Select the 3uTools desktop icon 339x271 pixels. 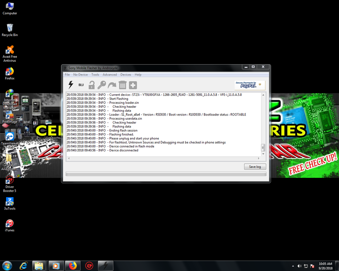tap(10, 204)
